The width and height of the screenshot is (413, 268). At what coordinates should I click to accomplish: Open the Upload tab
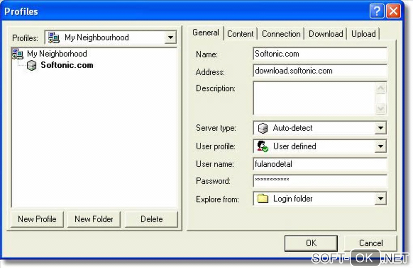tap(364, 34)
